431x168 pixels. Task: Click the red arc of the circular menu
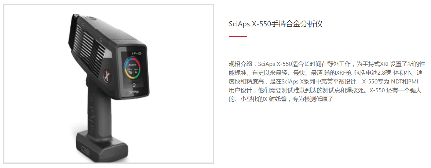137,63
